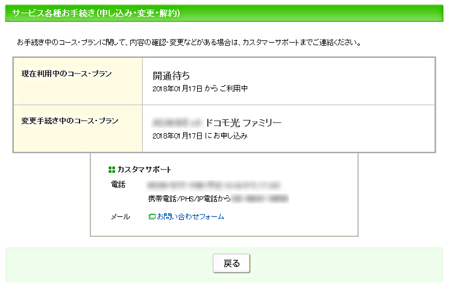Click the 携帯電話/PHS/IP電話から text

pyautogui.click(x=189, y=199)
